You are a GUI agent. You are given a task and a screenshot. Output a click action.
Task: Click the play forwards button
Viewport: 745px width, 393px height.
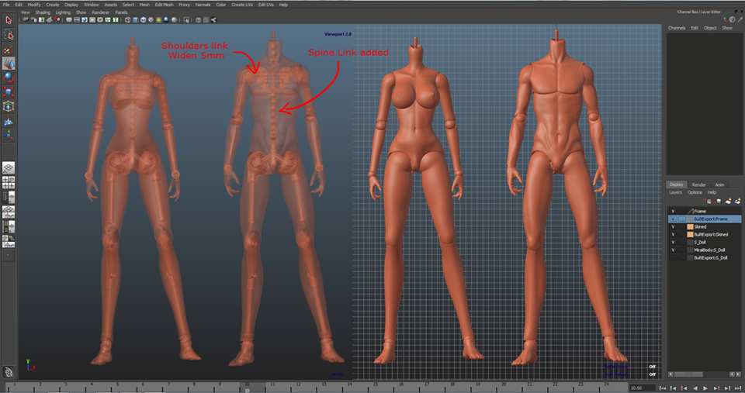pyautogui.click(x=705, y=388)
